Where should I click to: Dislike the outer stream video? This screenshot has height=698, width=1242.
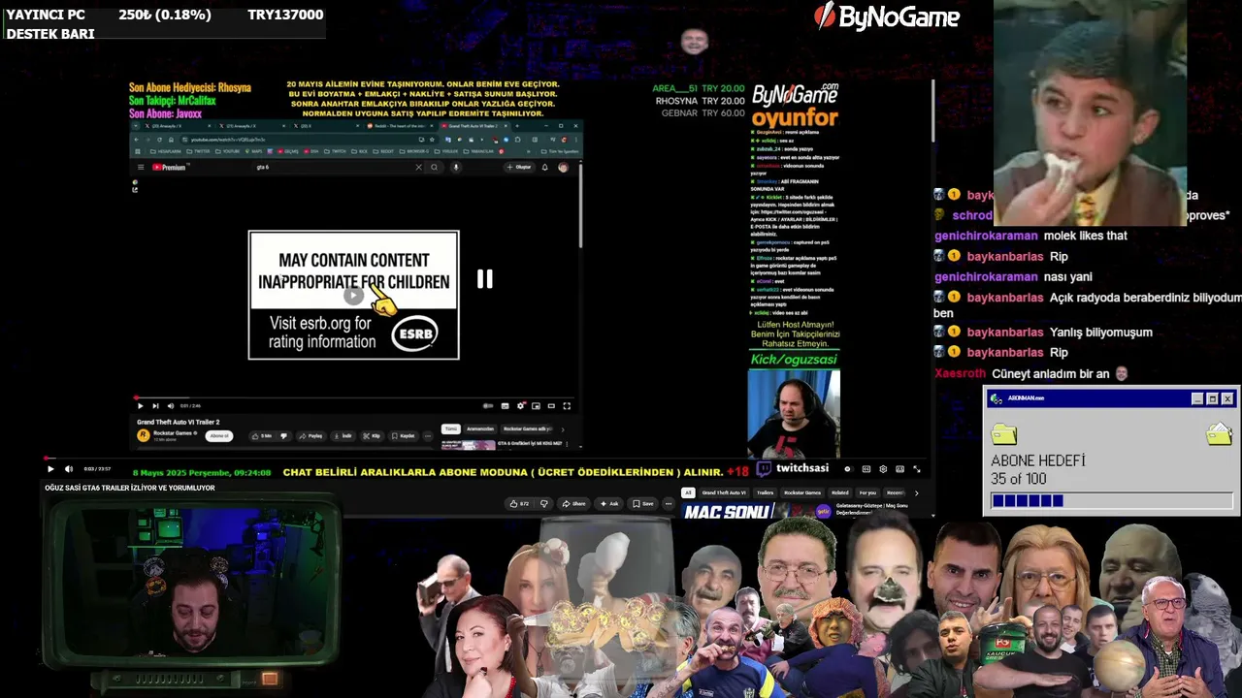(x=543, y=503)
